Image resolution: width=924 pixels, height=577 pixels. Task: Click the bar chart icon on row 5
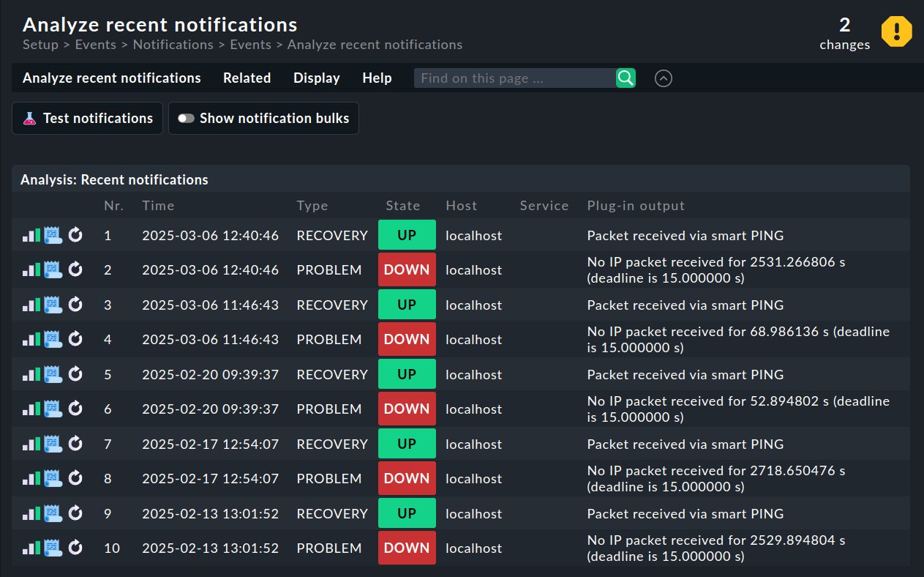tap(30, 374)
